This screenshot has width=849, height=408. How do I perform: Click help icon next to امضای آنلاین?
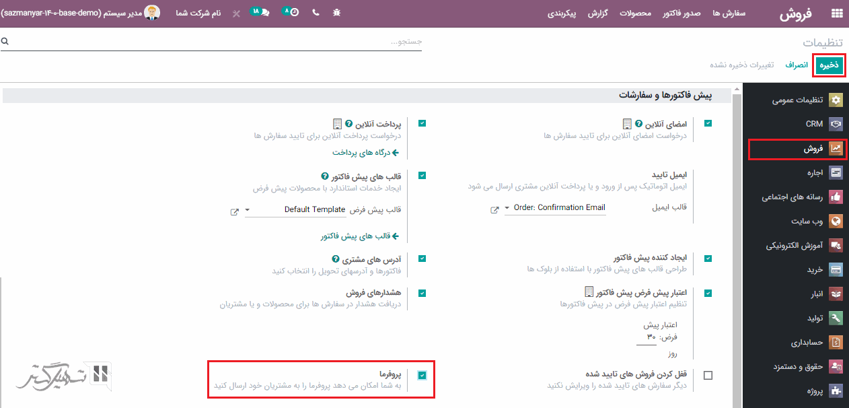pyautogui.click(x=638, y=124)
